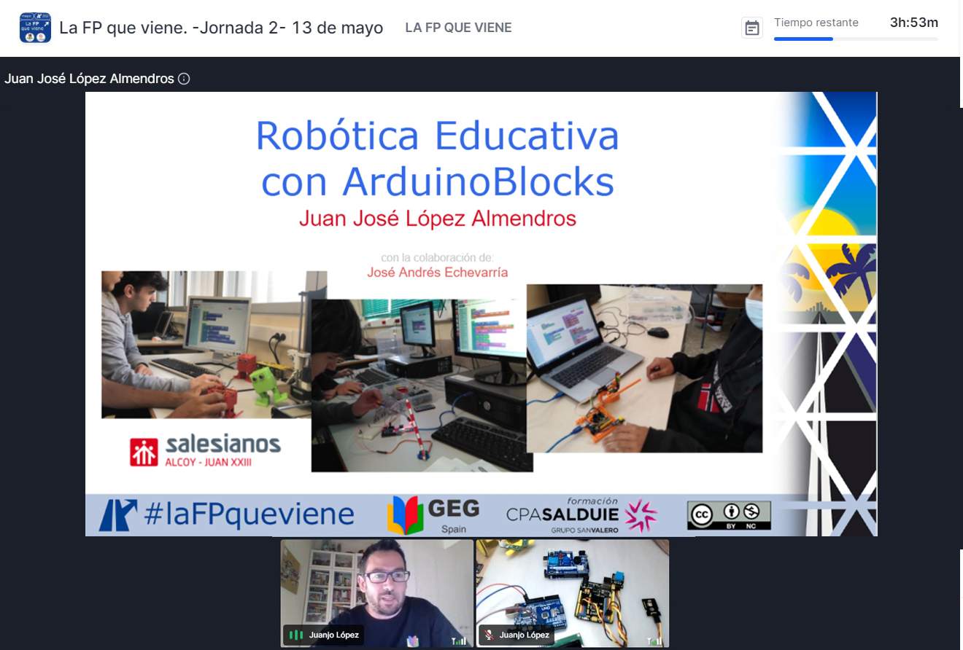Click the Creative Commons BY NC badge
963x650 pixels.
729,515
